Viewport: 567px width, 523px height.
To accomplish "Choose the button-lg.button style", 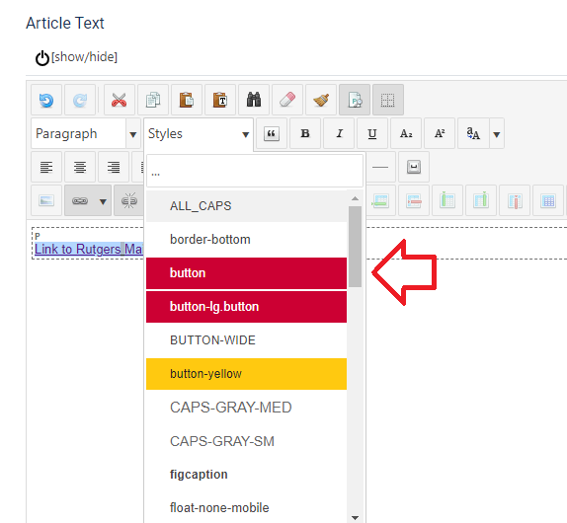I will (x=246, y=307).
